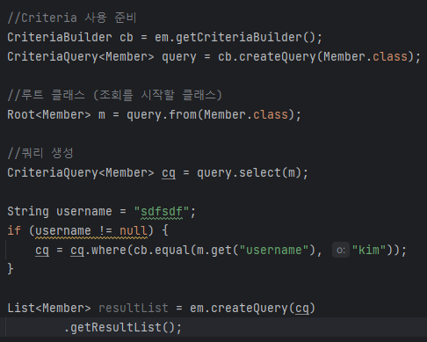Viewport: 427px width, 342px height.
Task: Click the comment "//쿼리 생성"
Action: tap(40, 153)
